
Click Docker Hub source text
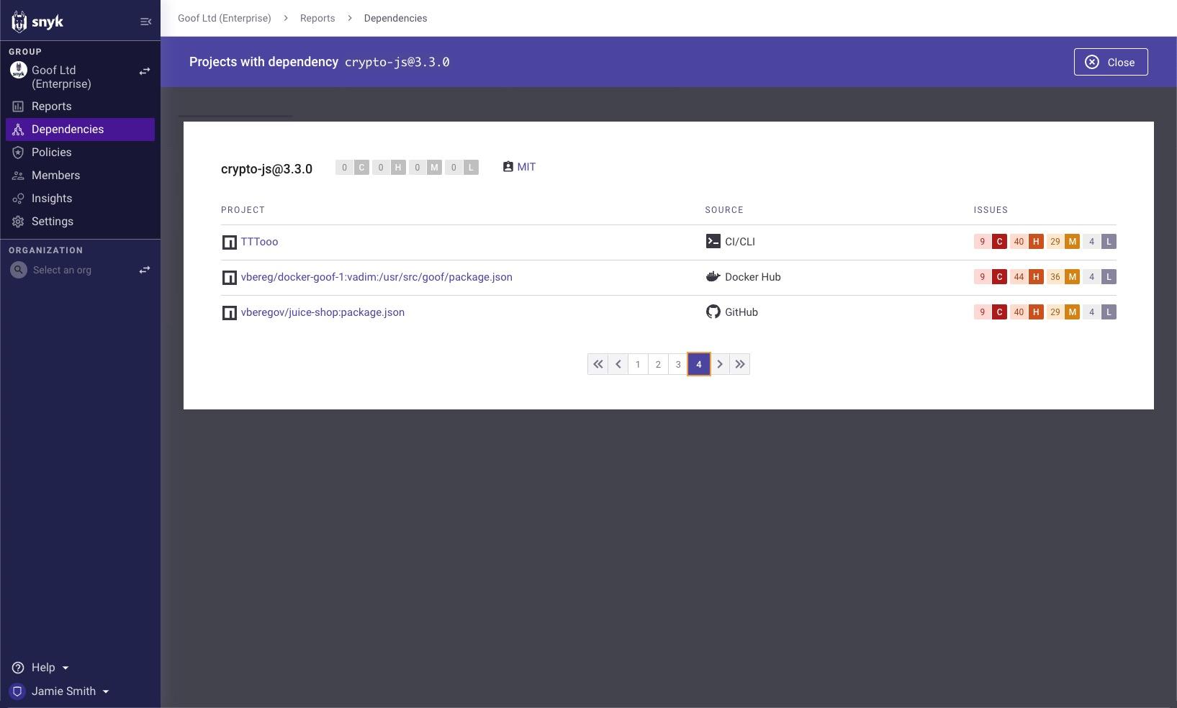(x=753, y=277)
